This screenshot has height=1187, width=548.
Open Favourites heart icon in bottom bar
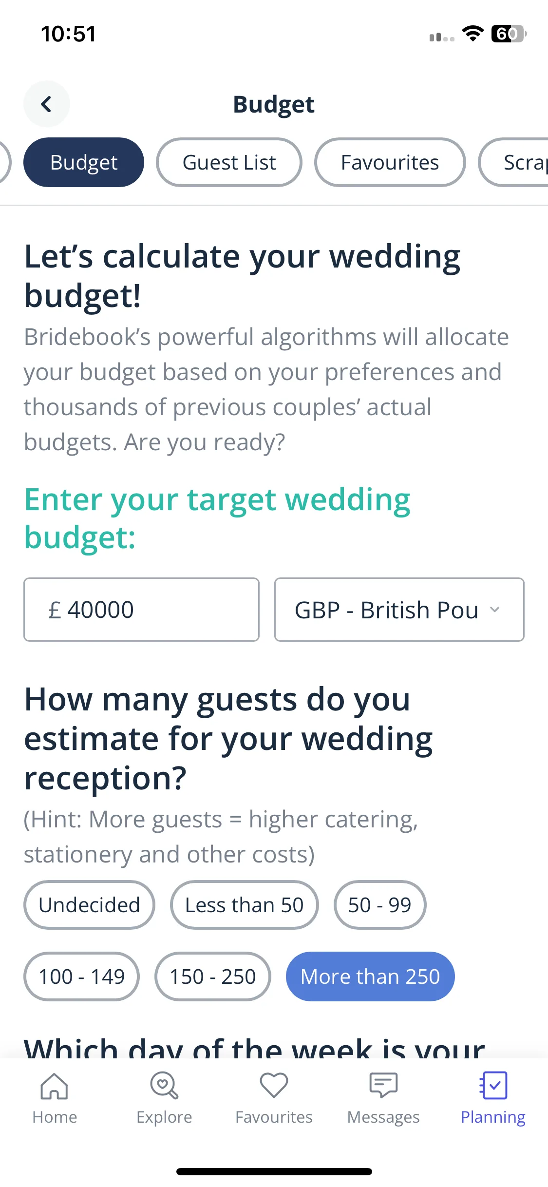coord(274,1086)
